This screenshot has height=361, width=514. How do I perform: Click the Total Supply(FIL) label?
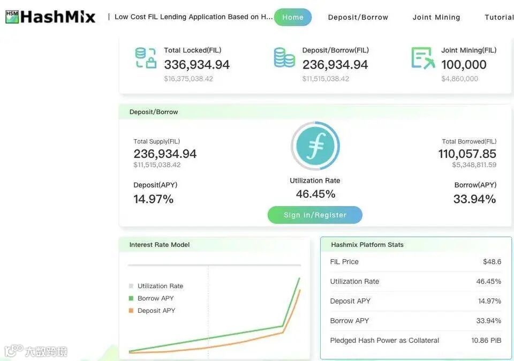pyautogui.click(x=156, y=141)
